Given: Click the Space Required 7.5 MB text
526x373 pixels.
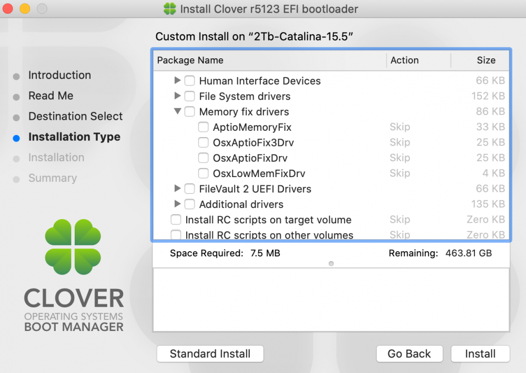Looking at the screenshot, I should (225, 253).
